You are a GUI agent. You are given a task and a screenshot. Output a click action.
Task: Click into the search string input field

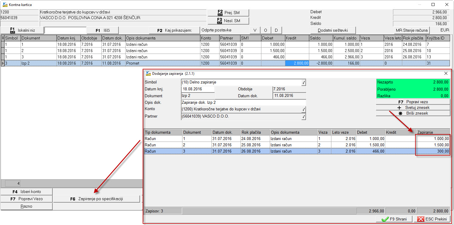(x=65, y=30)
